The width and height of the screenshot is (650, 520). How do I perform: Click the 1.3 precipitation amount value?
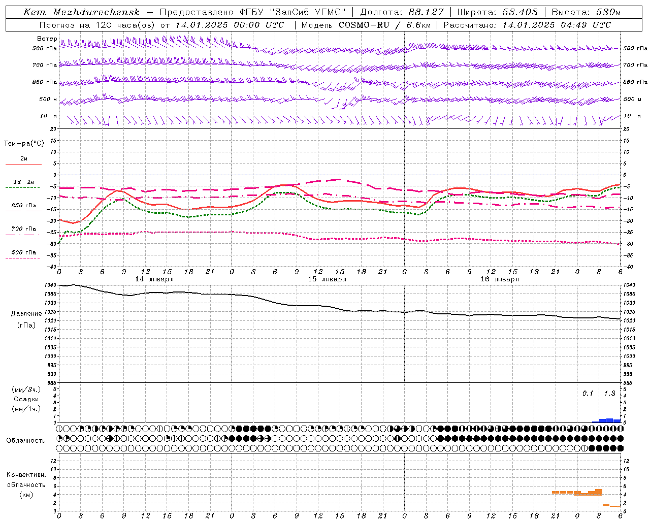[x=609, y=394]
